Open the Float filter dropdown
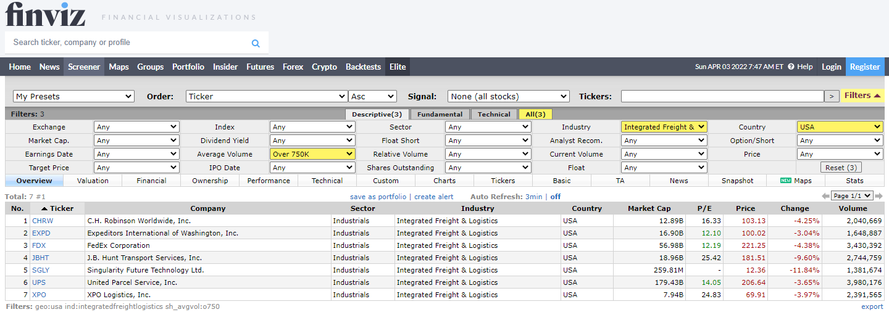Viewport: 889px width, 312px height. pos(664,168)
